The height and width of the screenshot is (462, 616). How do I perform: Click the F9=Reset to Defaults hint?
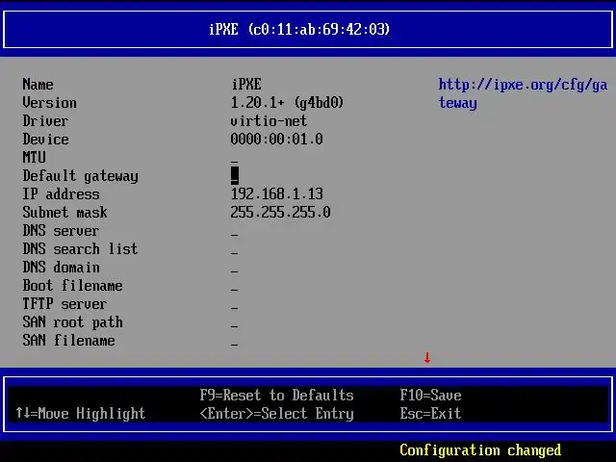(x=277, y=396)
